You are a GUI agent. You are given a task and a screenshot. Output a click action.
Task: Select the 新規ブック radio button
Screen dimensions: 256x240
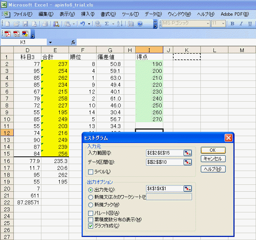tap(90, 204)
